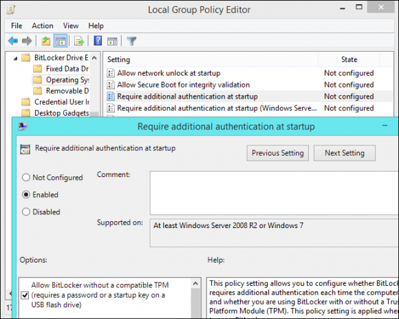Screen dimensions: 399x319
Task: Select the Not Configured radio button
Action: click(x=26, y=177)
